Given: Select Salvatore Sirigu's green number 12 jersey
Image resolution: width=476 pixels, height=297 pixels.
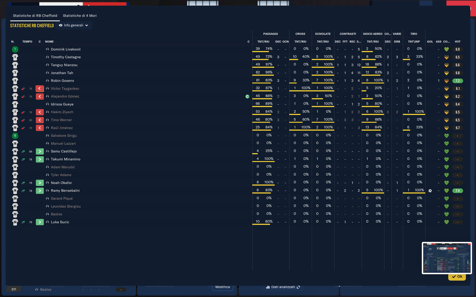Looking at the screenshot, I should (x=15, y=136).
